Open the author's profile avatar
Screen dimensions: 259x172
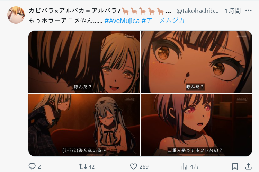point(16,15)
